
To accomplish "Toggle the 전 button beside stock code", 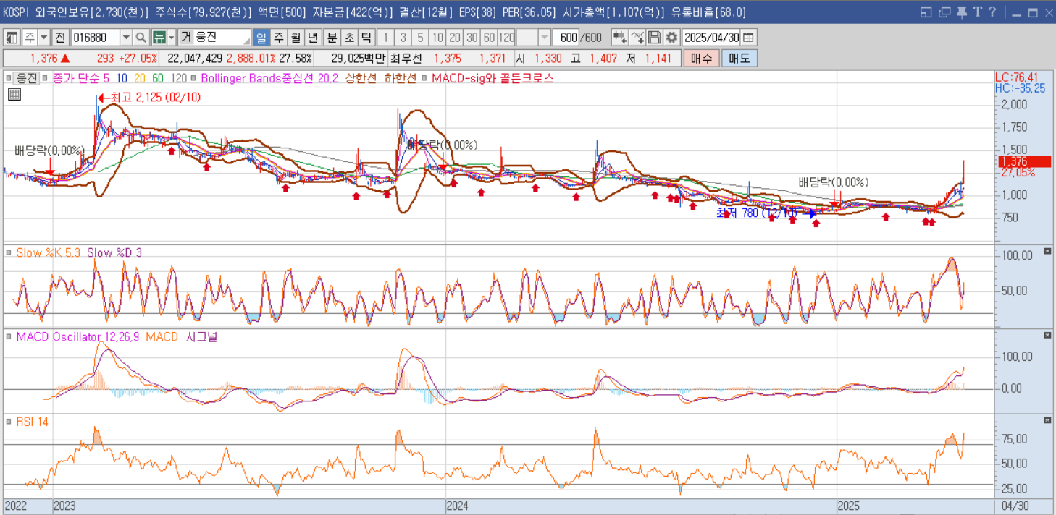I will (x=61, y=38).
